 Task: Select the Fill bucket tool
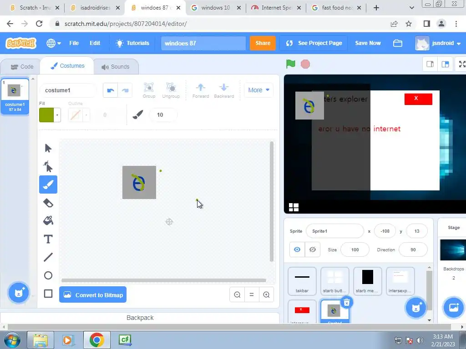[x=48, y=220]
